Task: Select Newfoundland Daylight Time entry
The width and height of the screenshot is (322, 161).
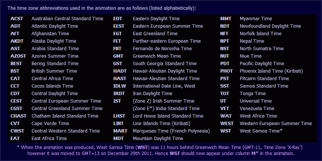Action: 270,26
